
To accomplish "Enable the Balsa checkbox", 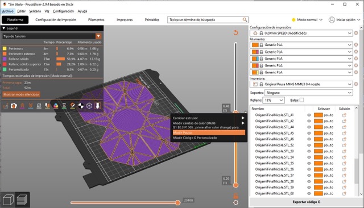I will pos(301,100).
